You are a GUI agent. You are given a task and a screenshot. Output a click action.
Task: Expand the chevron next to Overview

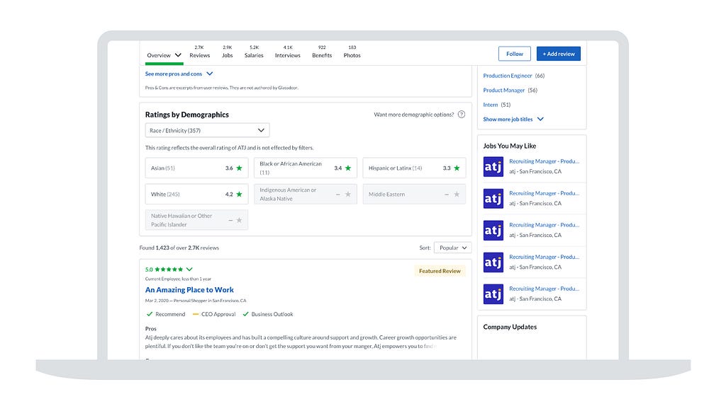click(178, 55)
